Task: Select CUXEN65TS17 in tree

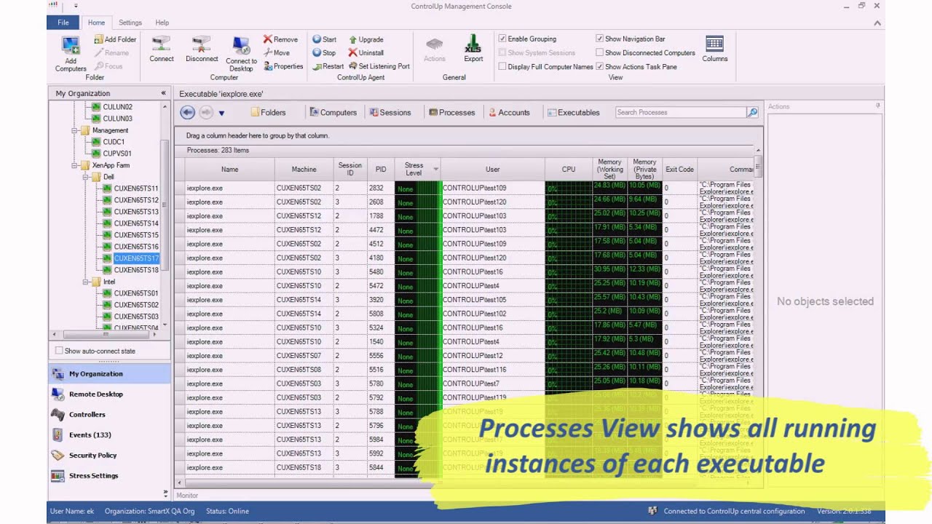Action: [136, 258]
